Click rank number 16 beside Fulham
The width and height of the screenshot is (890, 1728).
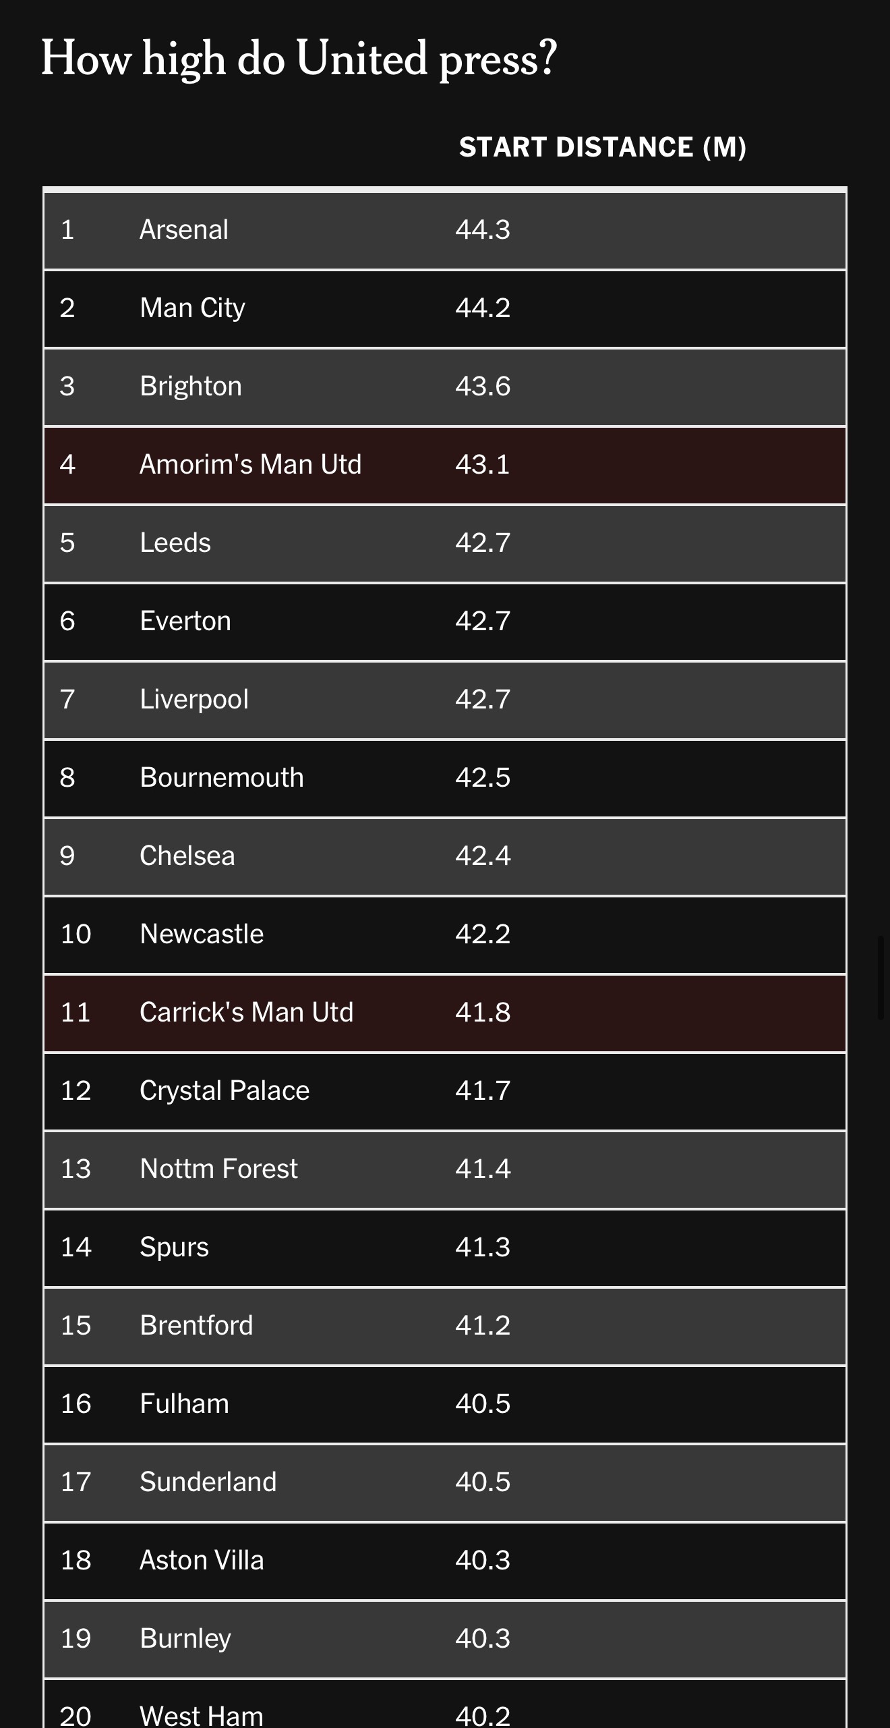(76, 1404)
